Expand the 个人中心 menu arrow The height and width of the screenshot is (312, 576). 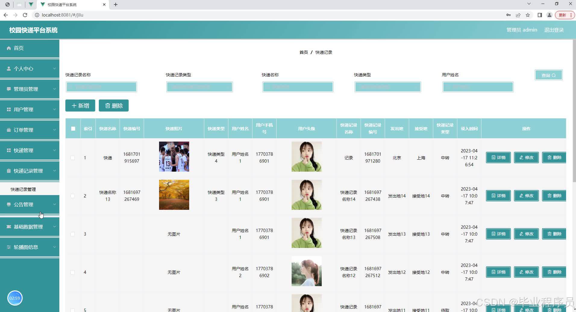click(55, 69)
